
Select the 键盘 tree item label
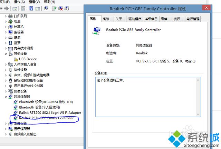tap(17, 38)
